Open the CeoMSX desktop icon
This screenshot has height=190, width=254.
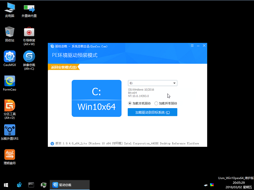coord(10,57)
